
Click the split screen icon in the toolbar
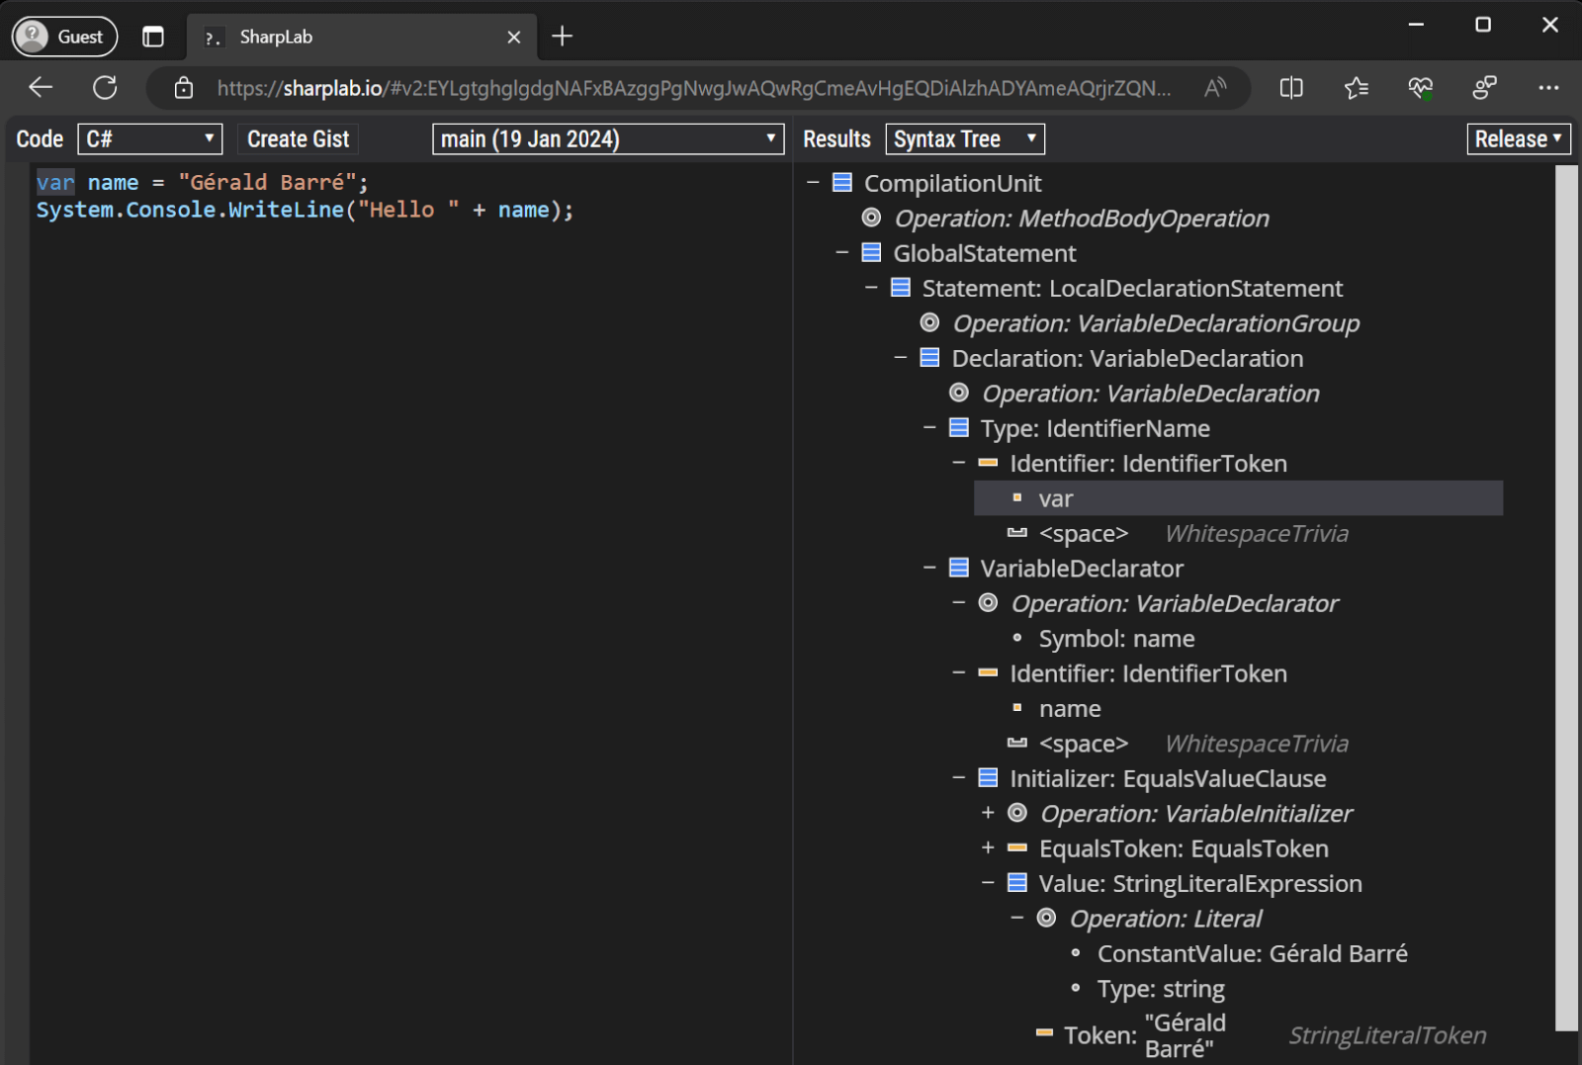1290,87
